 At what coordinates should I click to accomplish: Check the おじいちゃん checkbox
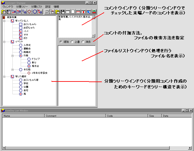(x=21, y=25)
